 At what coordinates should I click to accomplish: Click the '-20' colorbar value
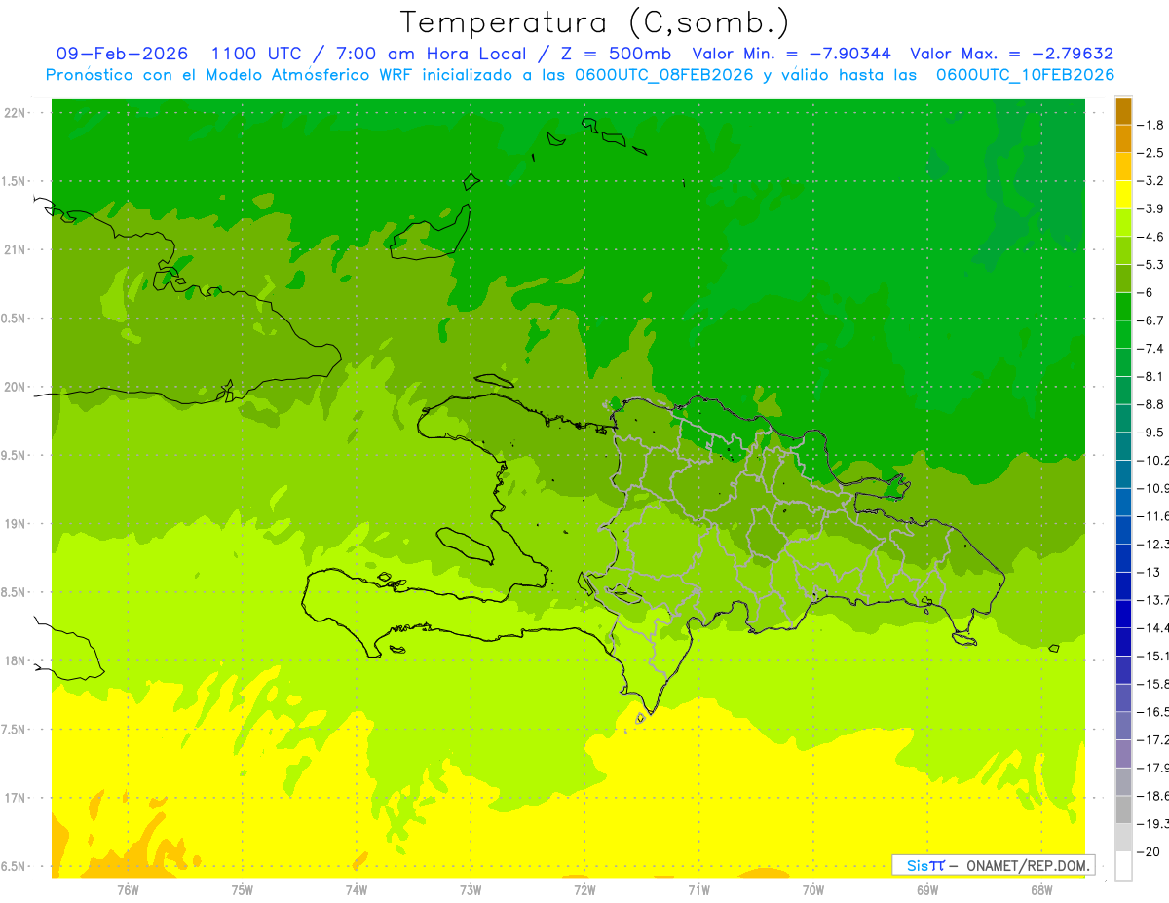coord(1150,852)
